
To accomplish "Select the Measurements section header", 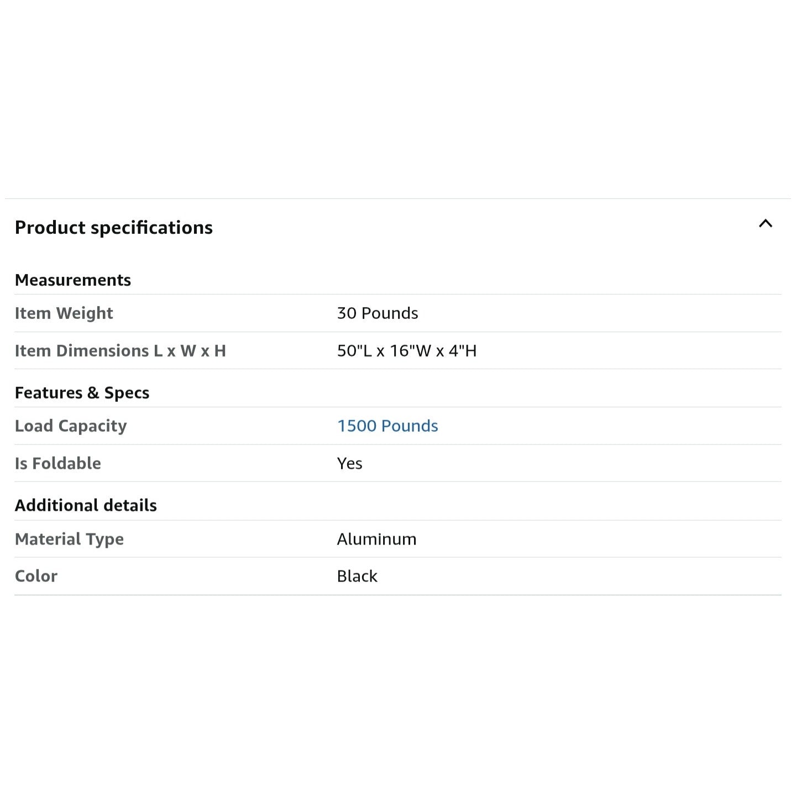I will tap(73, 280).
